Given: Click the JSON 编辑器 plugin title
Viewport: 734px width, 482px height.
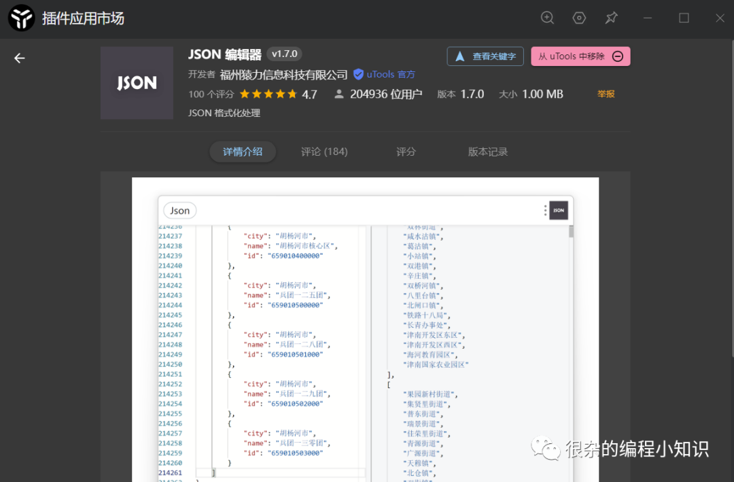Looking at the screenshot, I should (225, 54).
